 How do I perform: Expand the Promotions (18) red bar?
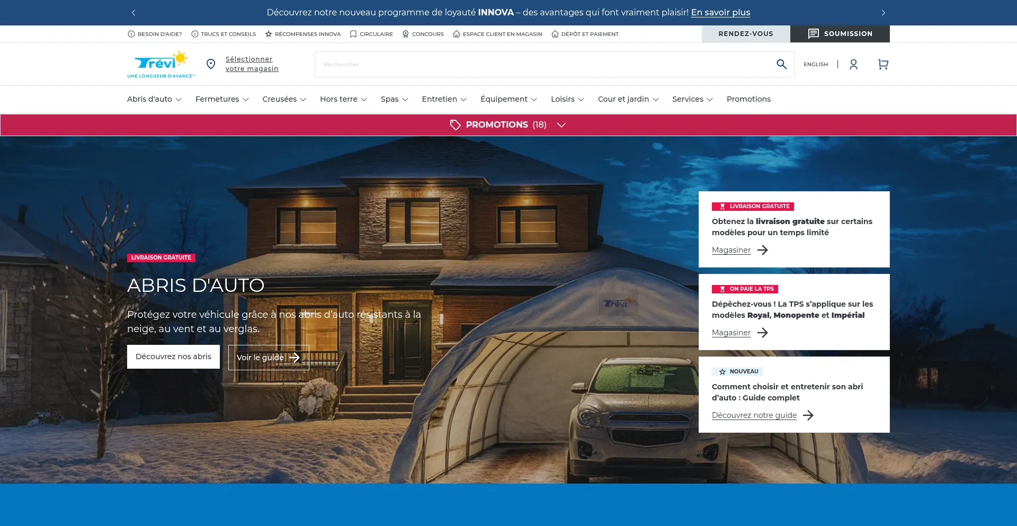pyautogui.click(x=507, y=125)
